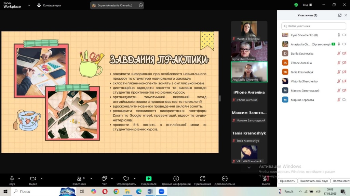The image size is (350, 196).
Task: Select iPhone Ангеліна video tile
Action: pyautogui.click(x=249, y=92)
